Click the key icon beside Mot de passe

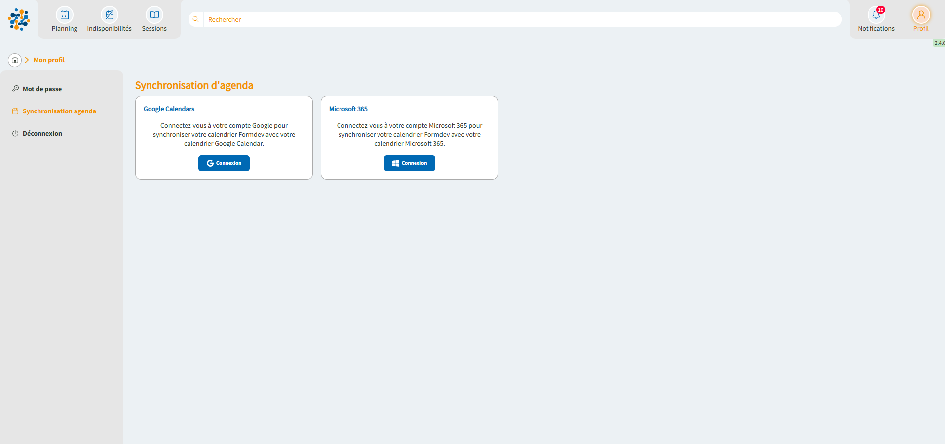pyautogui.click(x=15, y=89)
